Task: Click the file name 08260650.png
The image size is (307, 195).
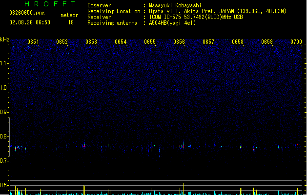Action: coord(27,13)
